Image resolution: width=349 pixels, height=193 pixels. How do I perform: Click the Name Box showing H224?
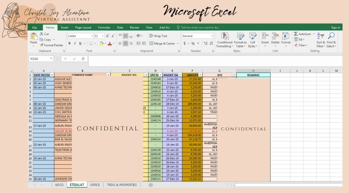[x=40, y=59]
